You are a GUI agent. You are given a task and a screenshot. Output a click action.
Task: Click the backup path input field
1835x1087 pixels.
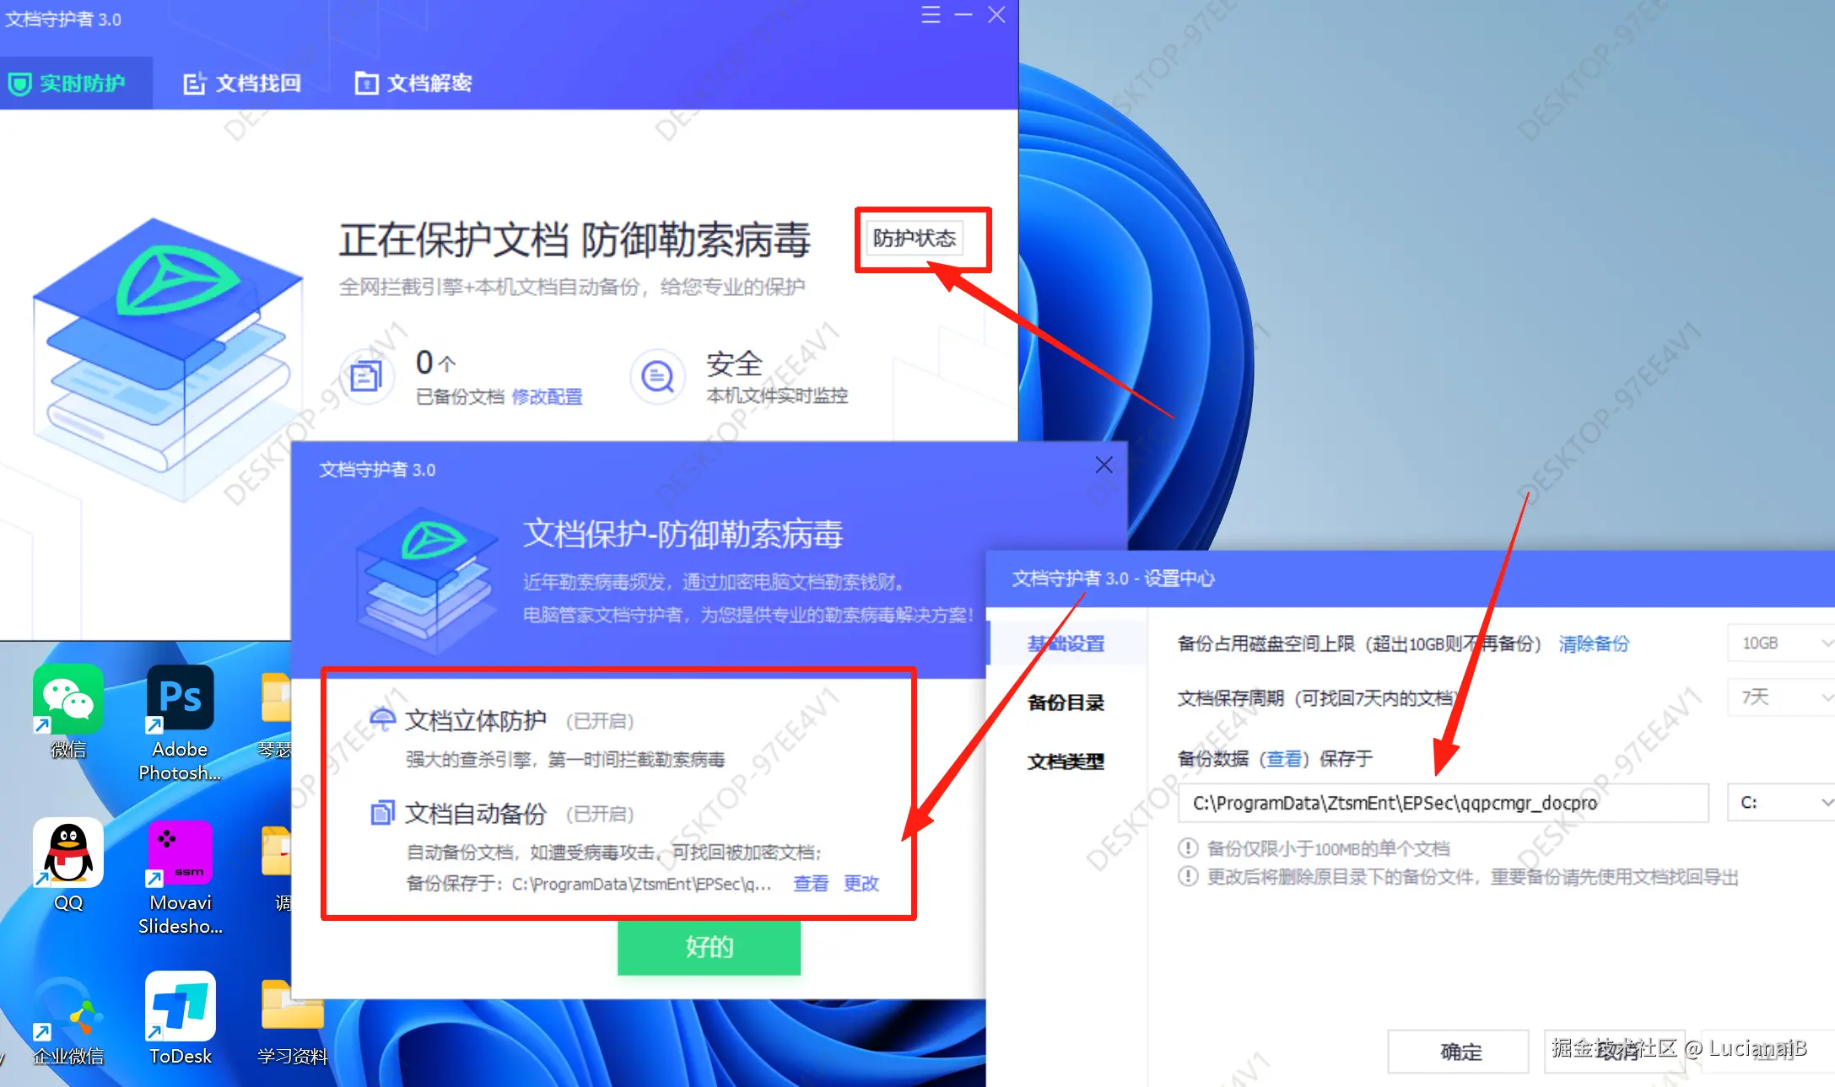(1443, 802)
